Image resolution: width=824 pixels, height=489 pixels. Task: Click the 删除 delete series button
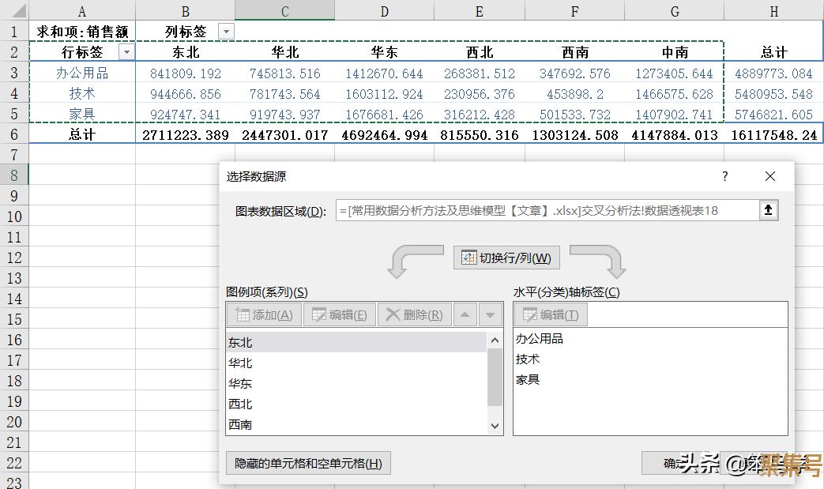(414, 315)
